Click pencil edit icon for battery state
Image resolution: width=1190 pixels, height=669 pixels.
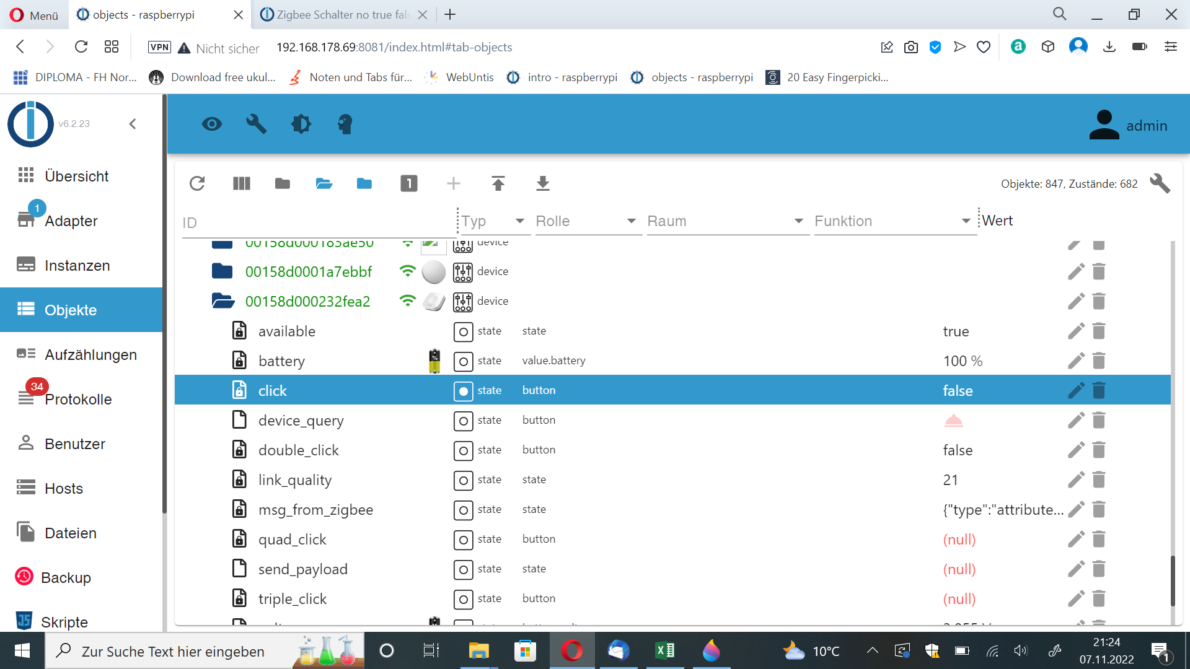1076,361
